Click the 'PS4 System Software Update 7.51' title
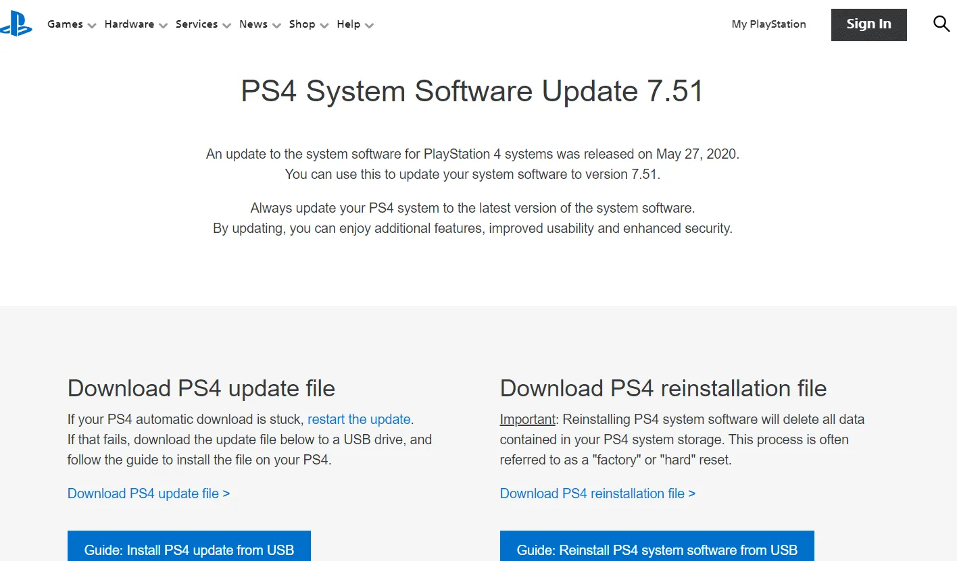957x561 pixels. point(472,92)
